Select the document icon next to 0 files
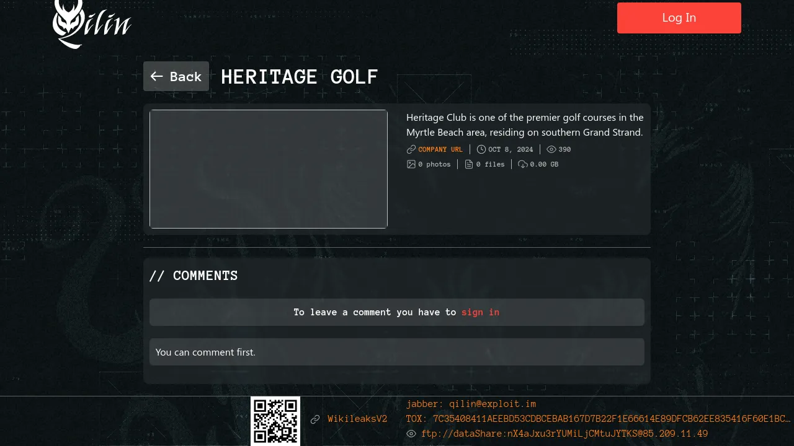 (469, 164)
